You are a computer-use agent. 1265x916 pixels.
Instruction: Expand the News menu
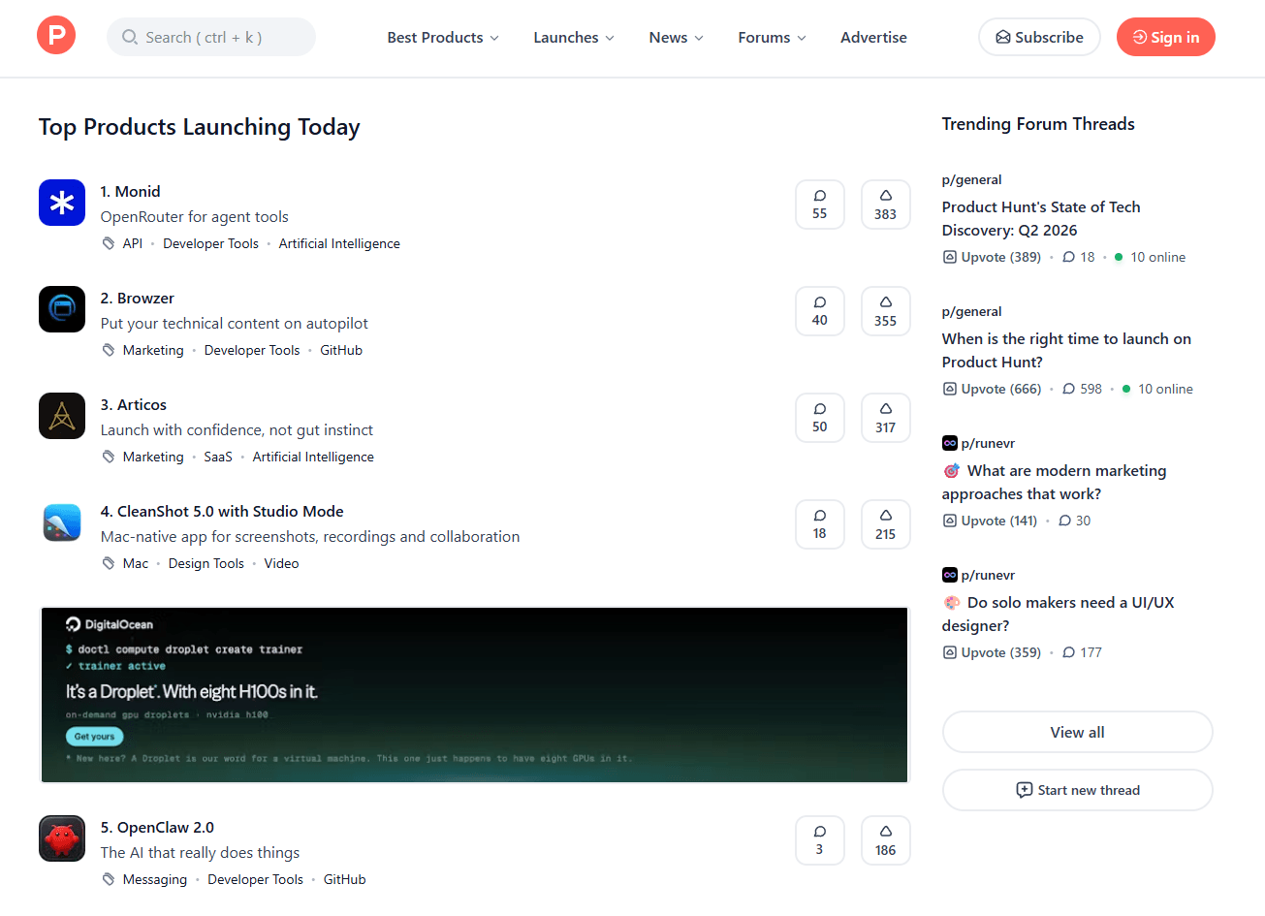[677, 37]
